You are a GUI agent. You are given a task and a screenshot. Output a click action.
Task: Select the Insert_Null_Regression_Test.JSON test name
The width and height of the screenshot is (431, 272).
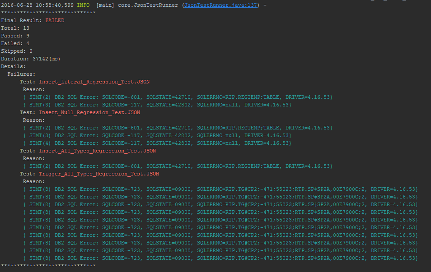89,112
